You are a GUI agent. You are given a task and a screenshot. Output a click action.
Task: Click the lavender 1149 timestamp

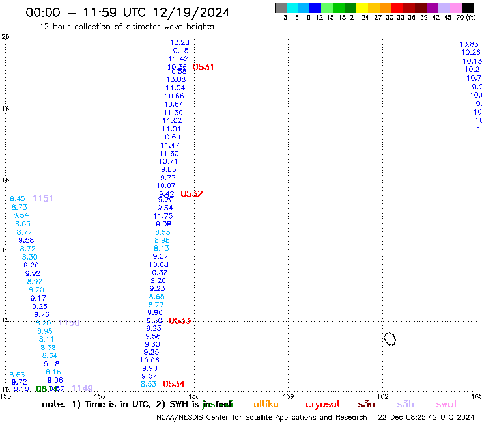pos(82,389)
